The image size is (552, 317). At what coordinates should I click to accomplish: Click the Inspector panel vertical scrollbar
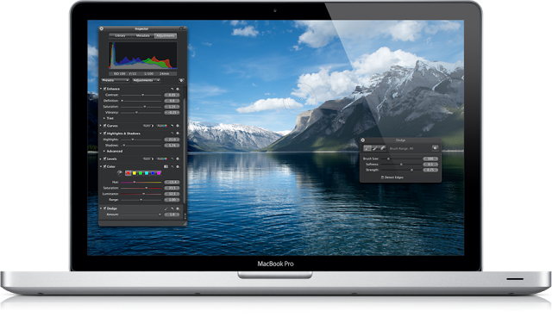(185, 151)
